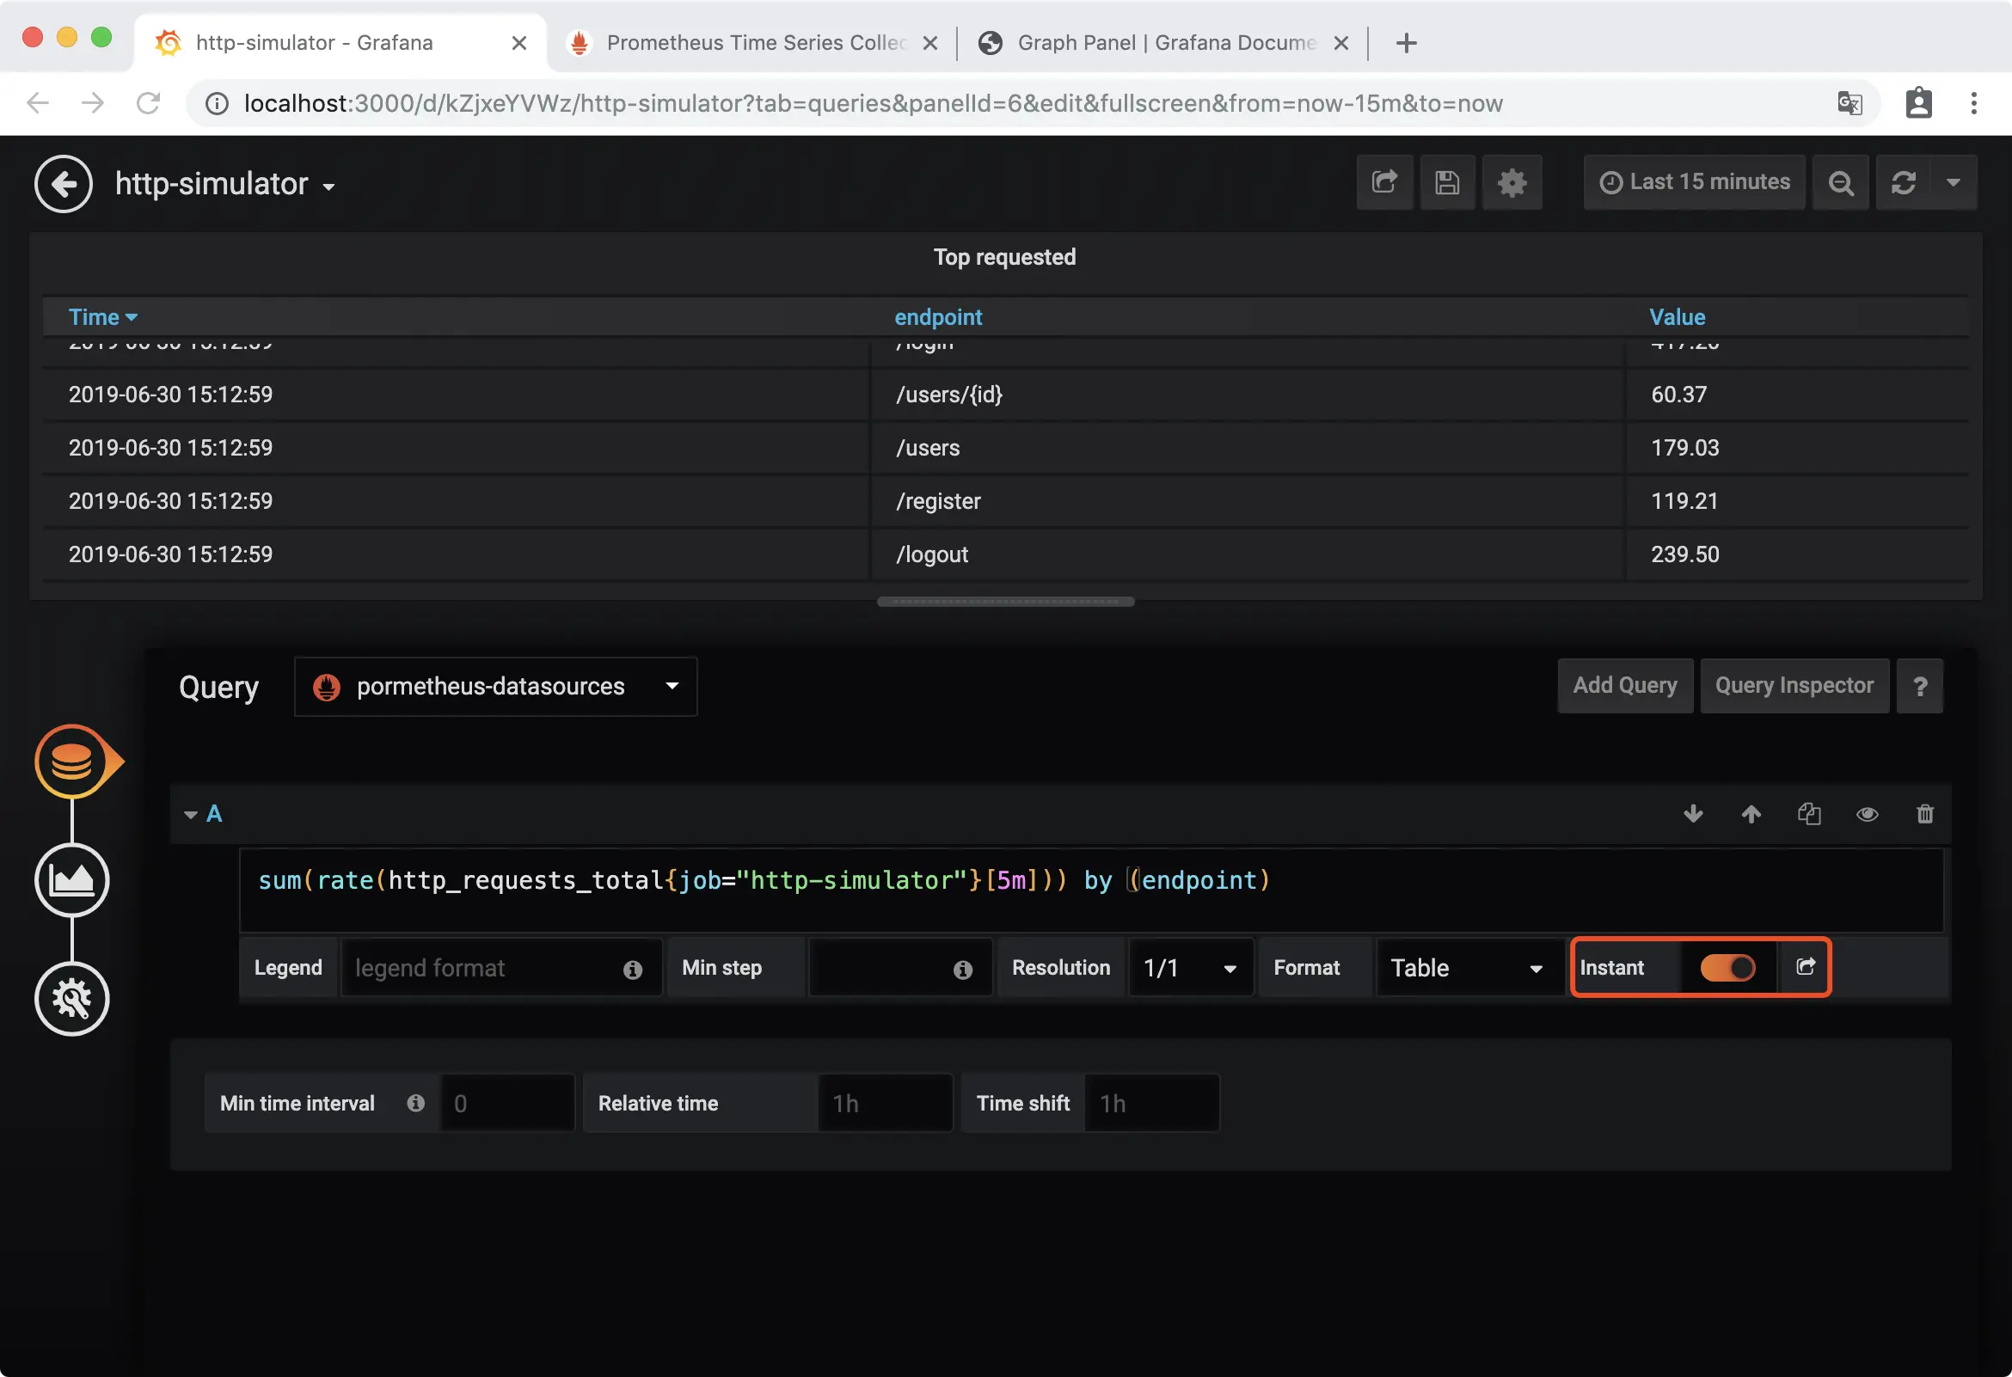This screenshot has width=2012, height=1377.
Task: Open Format Table dropdown
Action: pyautogui.click(x=1469, y=968)
